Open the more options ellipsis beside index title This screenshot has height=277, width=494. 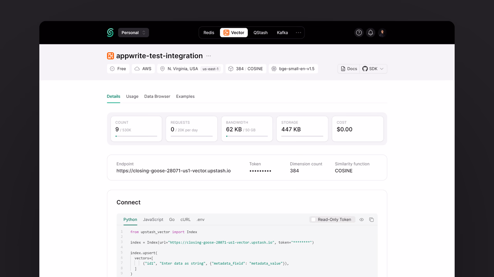[x=209, y=56]
